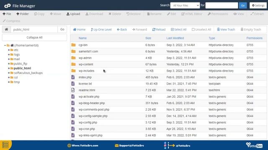
Task: Click the index.php file icon
Action: point(73,77)
